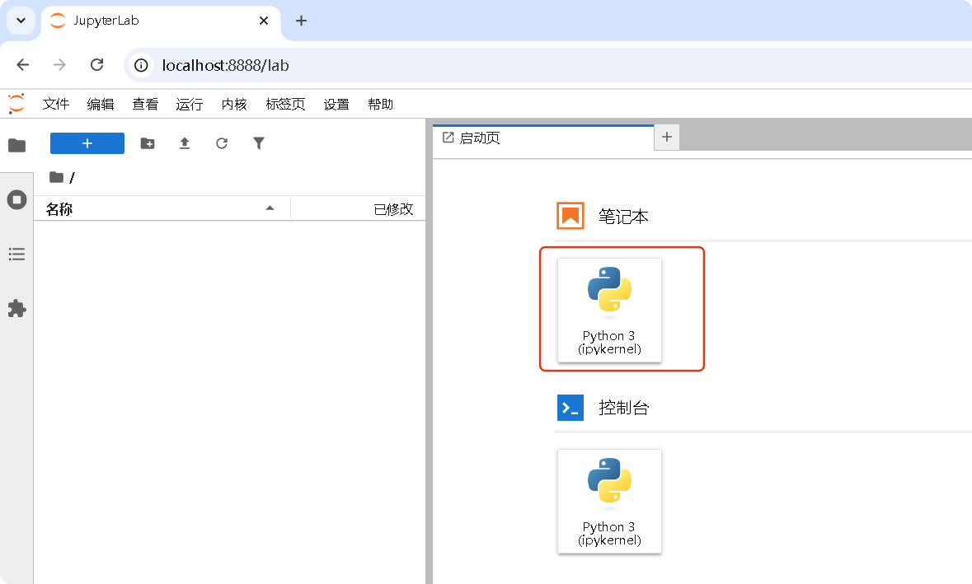Click the site information icon in address bar
Image resolution: width=972 pixels, height=584 pixels.
click(141, 65)
